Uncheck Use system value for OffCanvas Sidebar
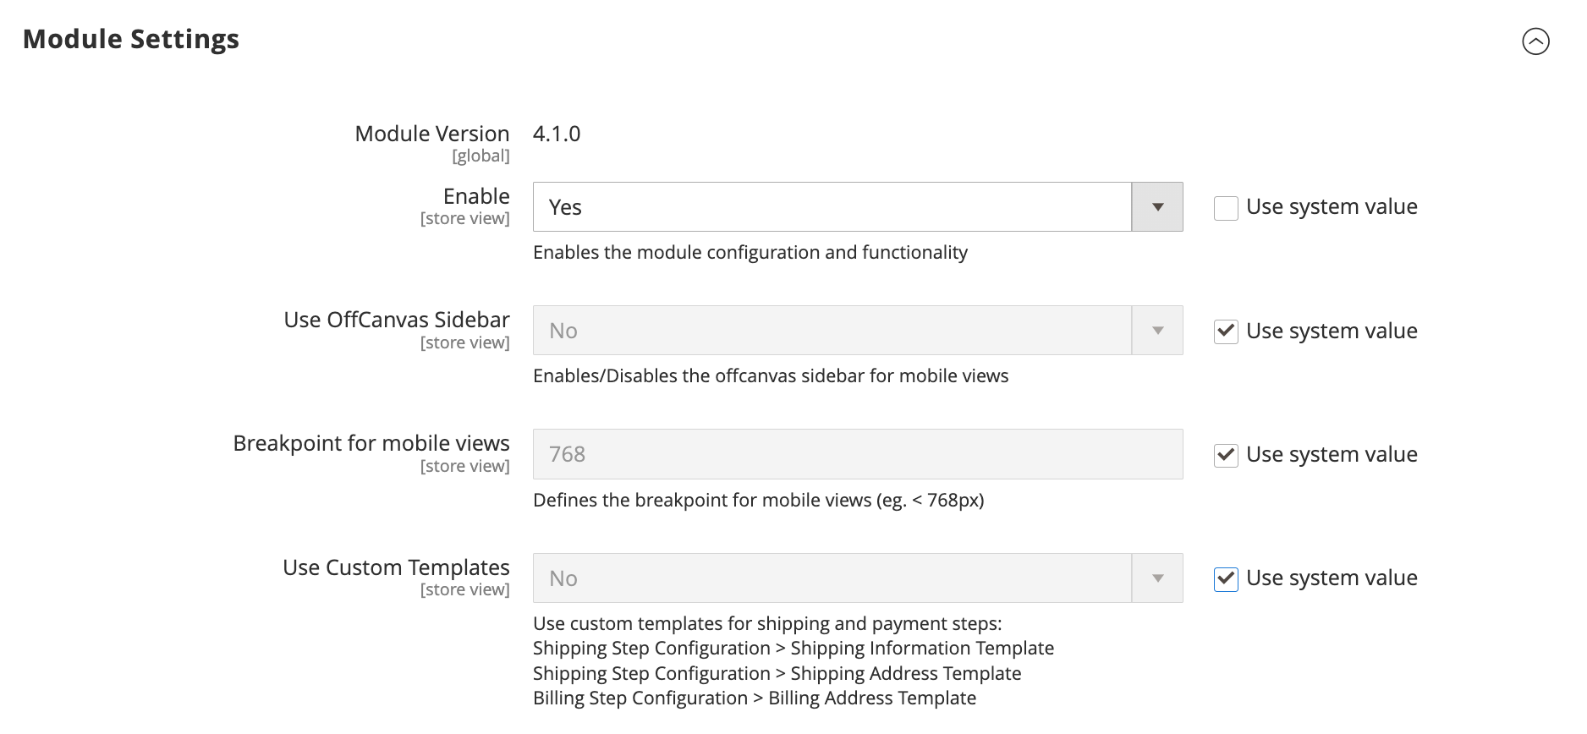Image resolution: width=1587 pixels, height=734 pixels. (1226, 331)
